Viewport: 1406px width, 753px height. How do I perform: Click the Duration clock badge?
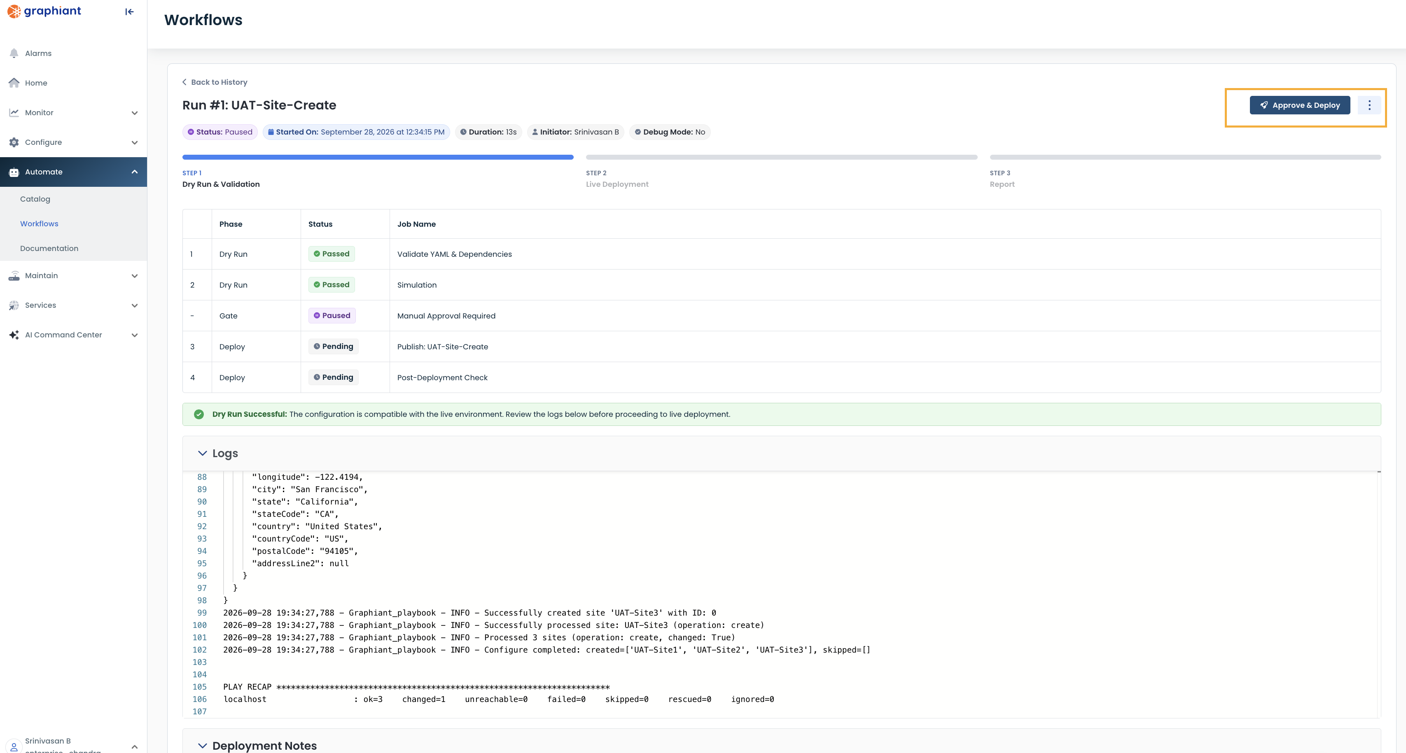click(488, 132)
